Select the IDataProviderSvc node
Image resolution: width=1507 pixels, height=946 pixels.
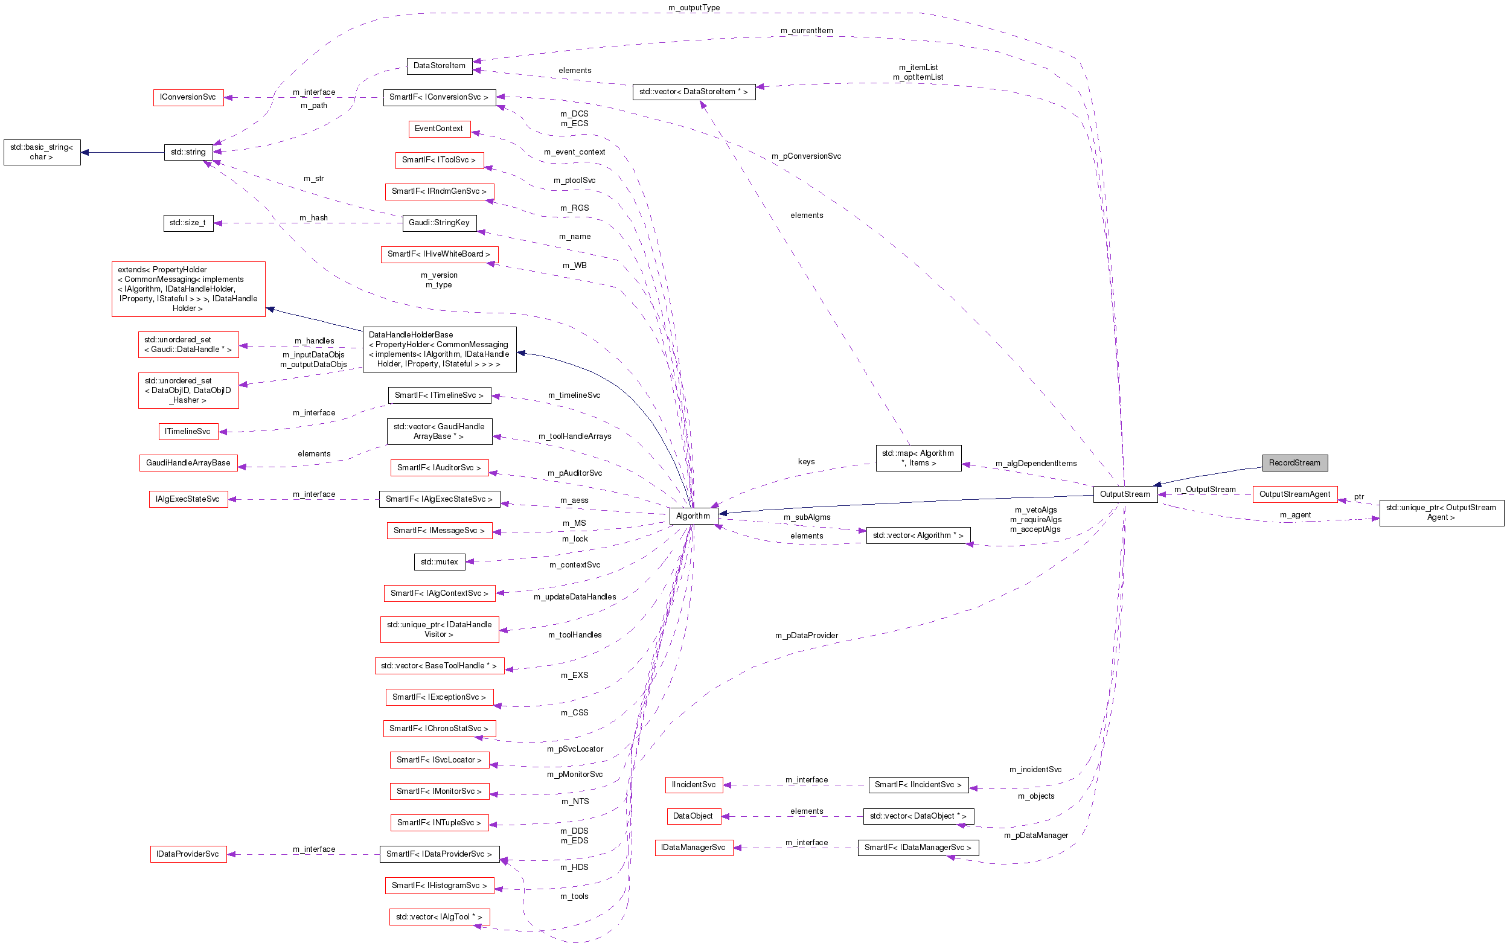point(188,854)
